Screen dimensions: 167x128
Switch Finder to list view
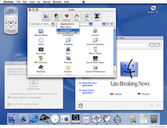pos(108,24)
